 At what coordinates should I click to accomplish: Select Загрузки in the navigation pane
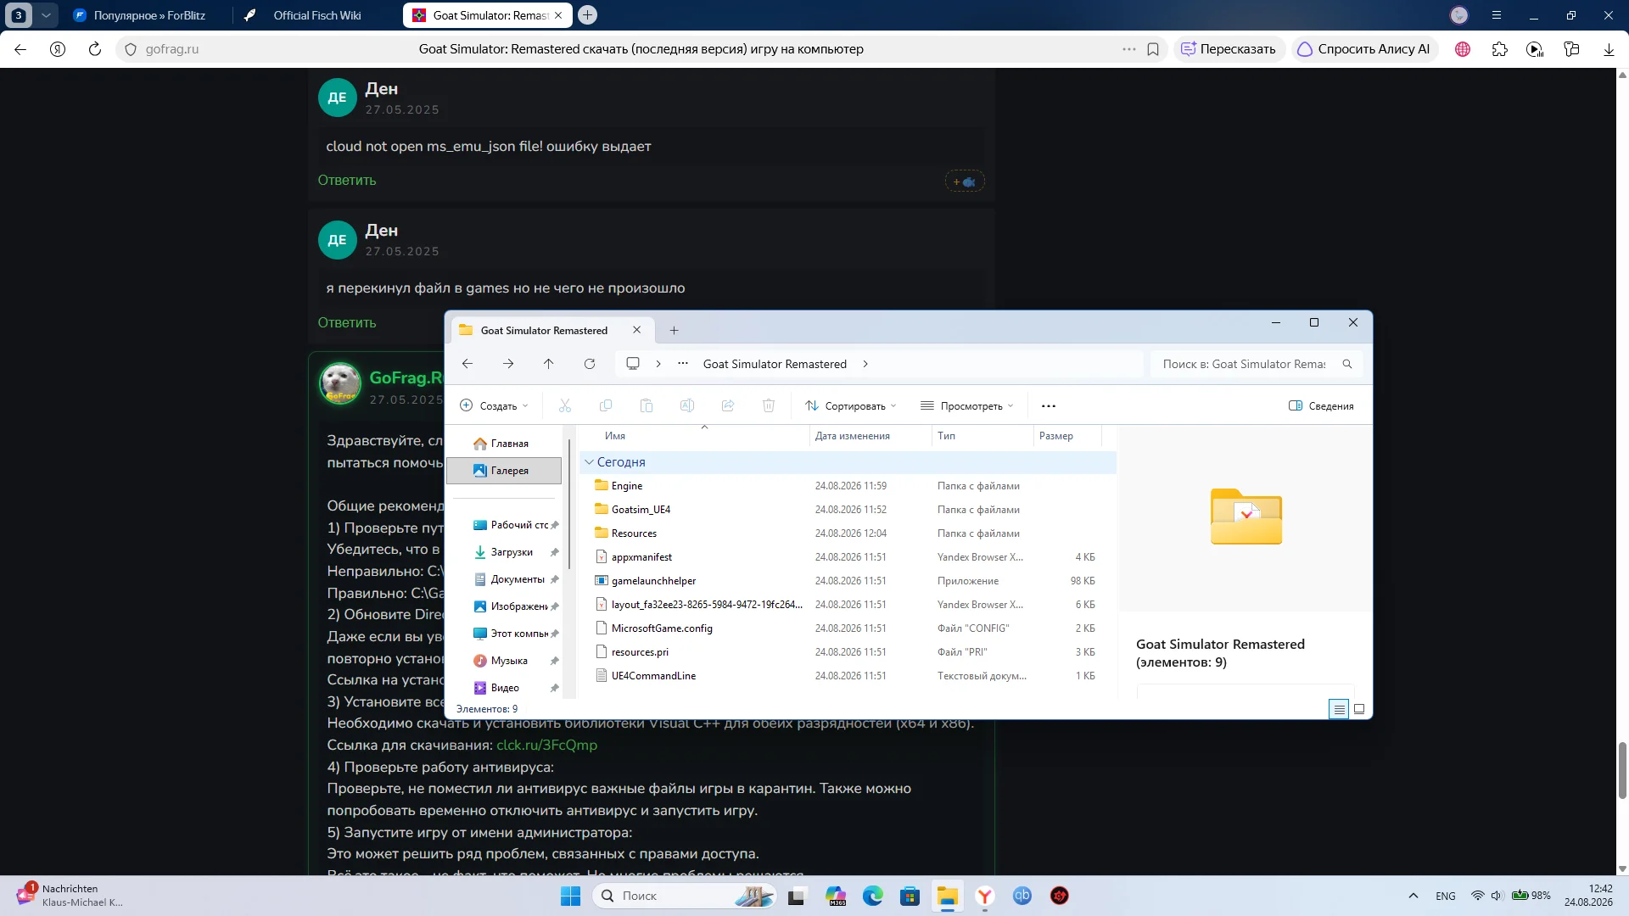(512, 552)
